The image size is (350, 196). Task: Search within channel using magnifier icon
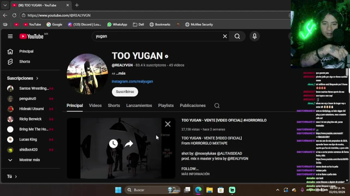pyautogui.click(x=217, y=106)
